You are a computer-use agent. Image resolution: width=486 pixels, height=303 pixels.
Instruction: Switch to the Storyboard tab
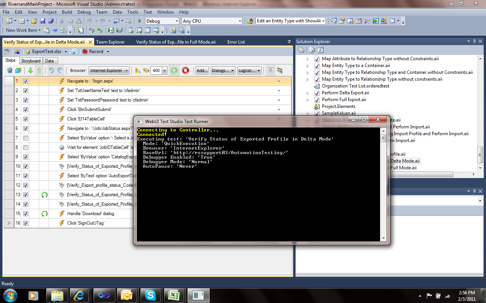pyautogui.click(x=31, y=61)
